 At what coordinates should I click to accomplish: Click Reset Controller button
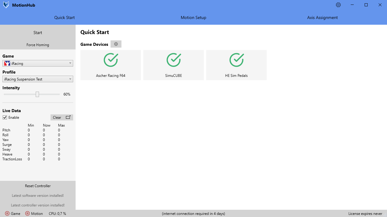tap(38, 186)
